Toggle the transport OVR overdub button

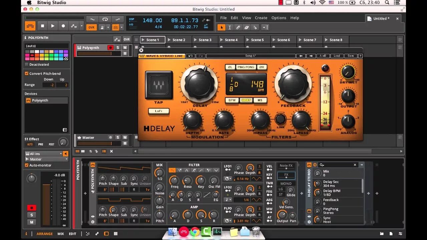91,27
